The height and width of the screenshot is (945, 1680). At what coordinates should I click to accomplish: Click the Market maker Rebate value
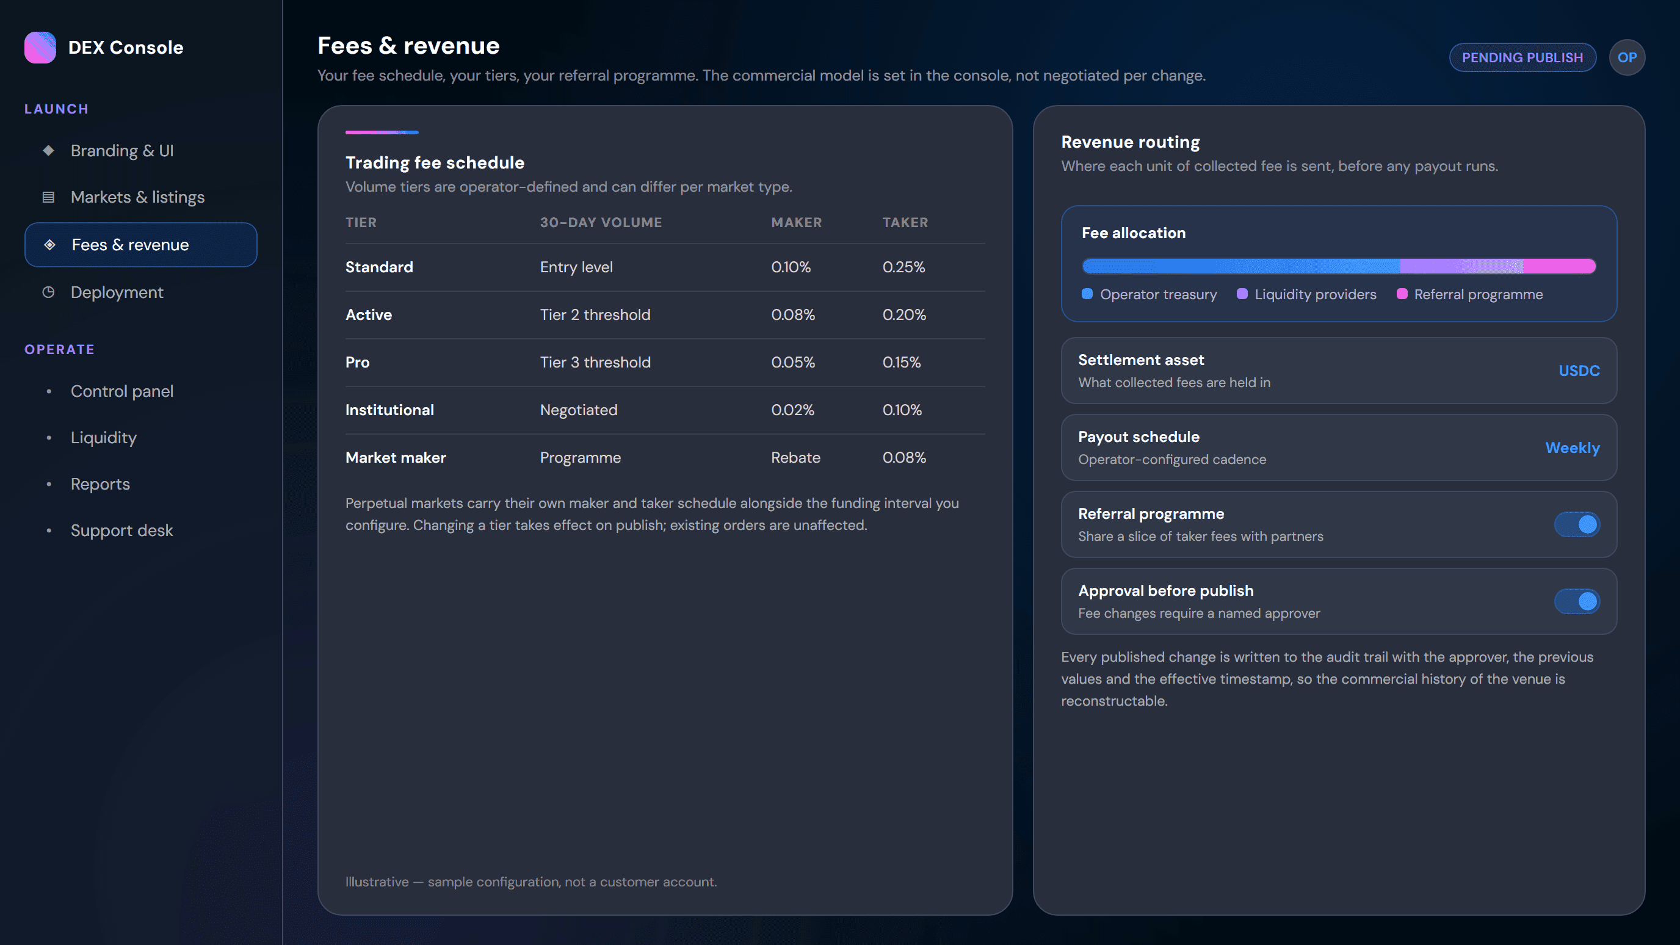click(795, 457)
